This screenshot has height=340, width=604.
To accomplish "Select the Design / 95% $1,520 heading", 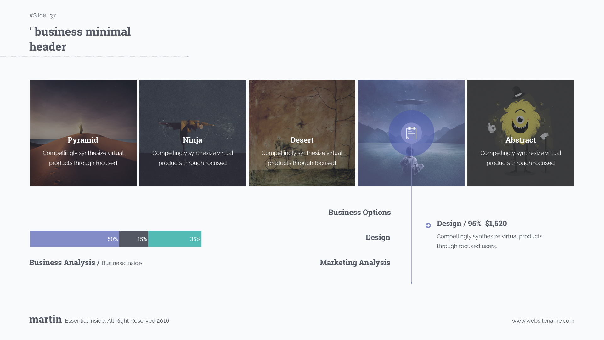I will point(471,224).
